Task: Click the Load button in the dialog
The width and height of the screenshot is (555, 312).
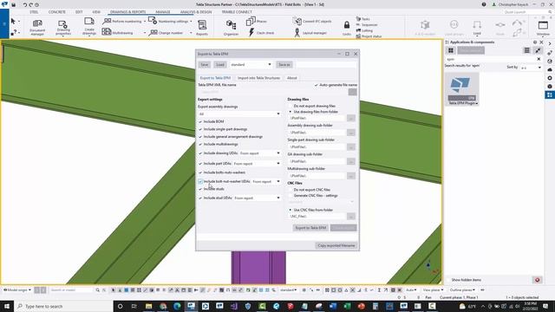Action: click(220, 65)
